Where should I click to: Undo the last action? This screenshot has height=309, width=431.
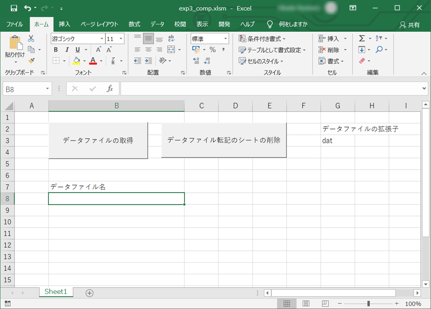28,8
